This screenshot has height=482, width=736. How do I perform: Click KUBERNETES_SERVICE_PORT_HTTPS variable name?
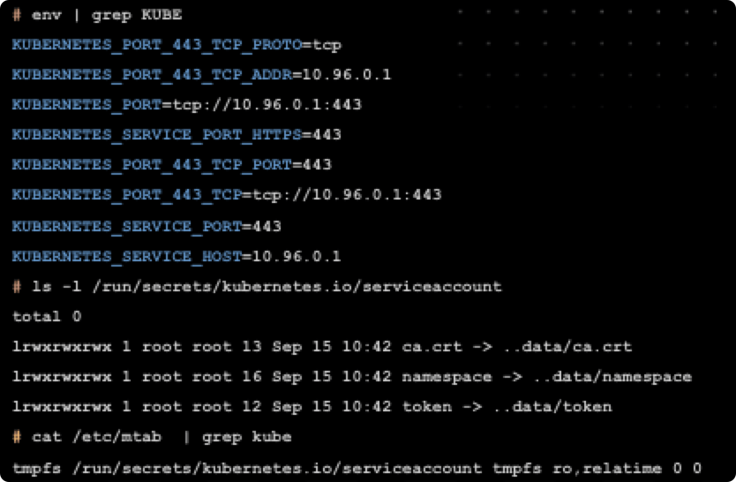(157, 134)
